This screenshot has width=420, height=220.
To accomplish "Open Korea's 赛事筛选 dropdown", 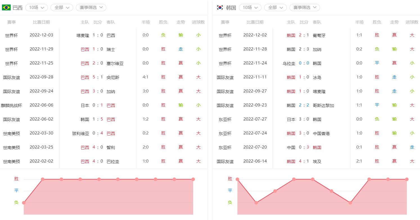I will point(305,8).
